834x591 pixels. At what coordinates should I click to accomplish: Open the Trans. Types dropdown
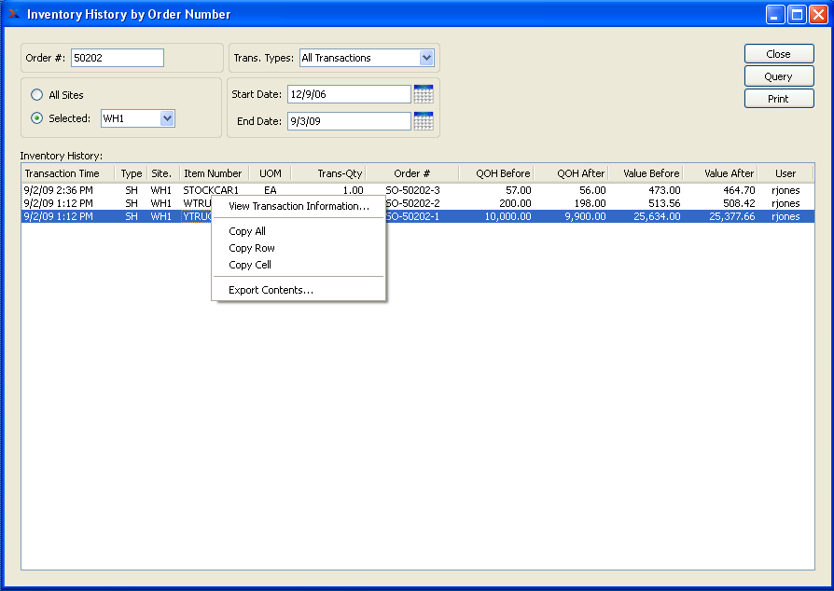click(x=426, y=58)
